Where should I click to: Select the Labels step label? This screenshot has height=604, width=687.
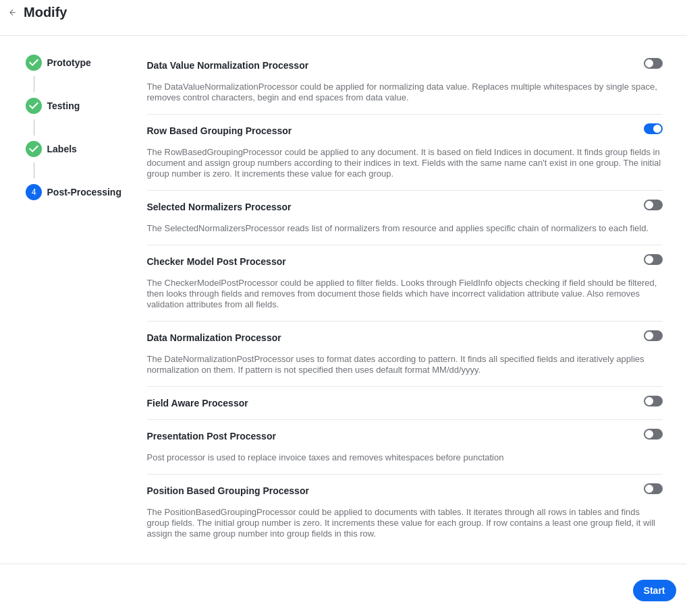(x=62, y=149)
